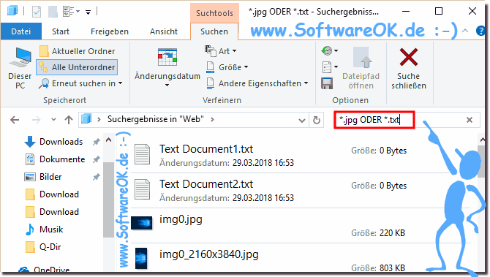This screenshot has width=490, height=277.
Task: Open recent searches clock icon dropdown
Action: (x=330, y=50)
